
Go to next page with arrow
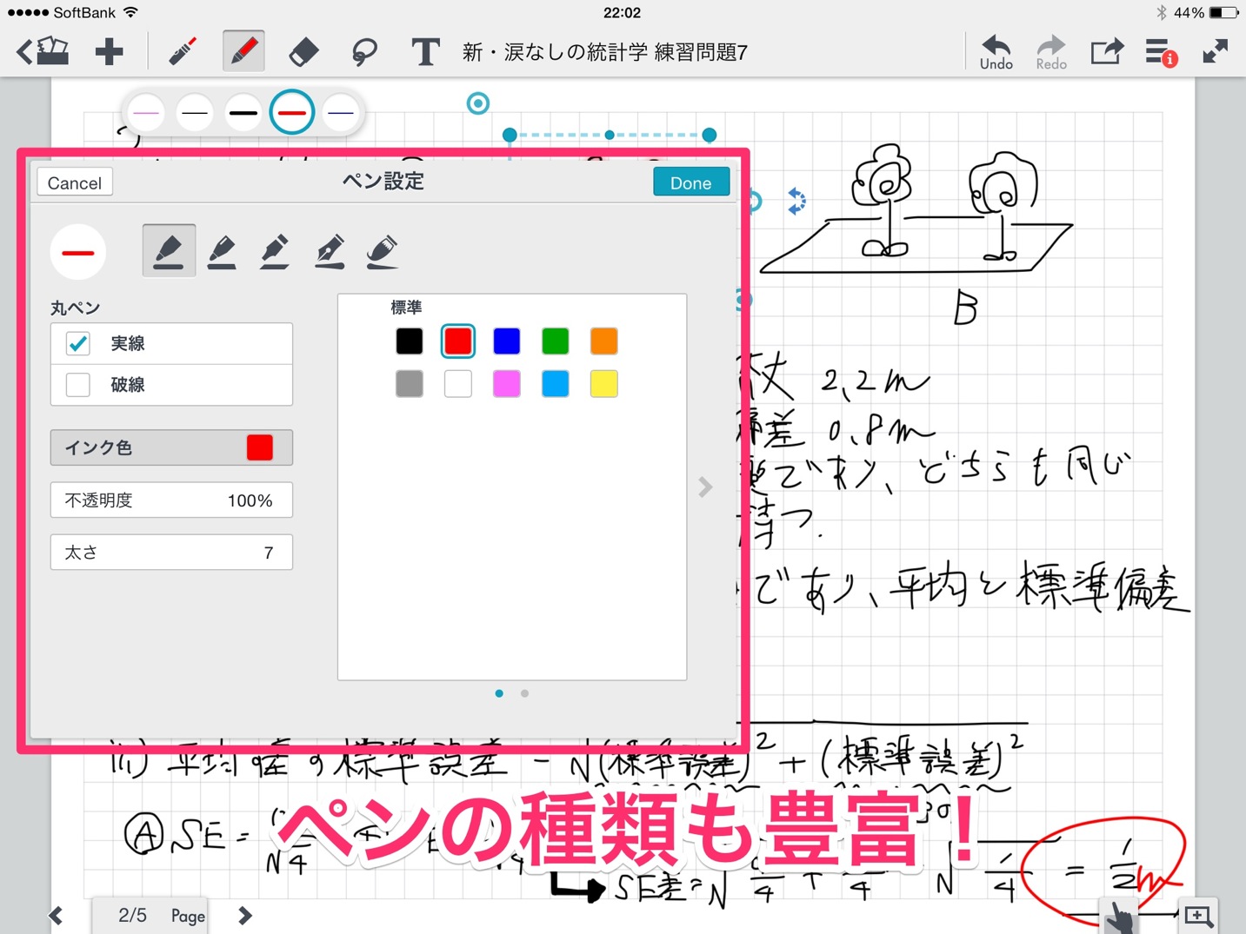click(245, 915)
